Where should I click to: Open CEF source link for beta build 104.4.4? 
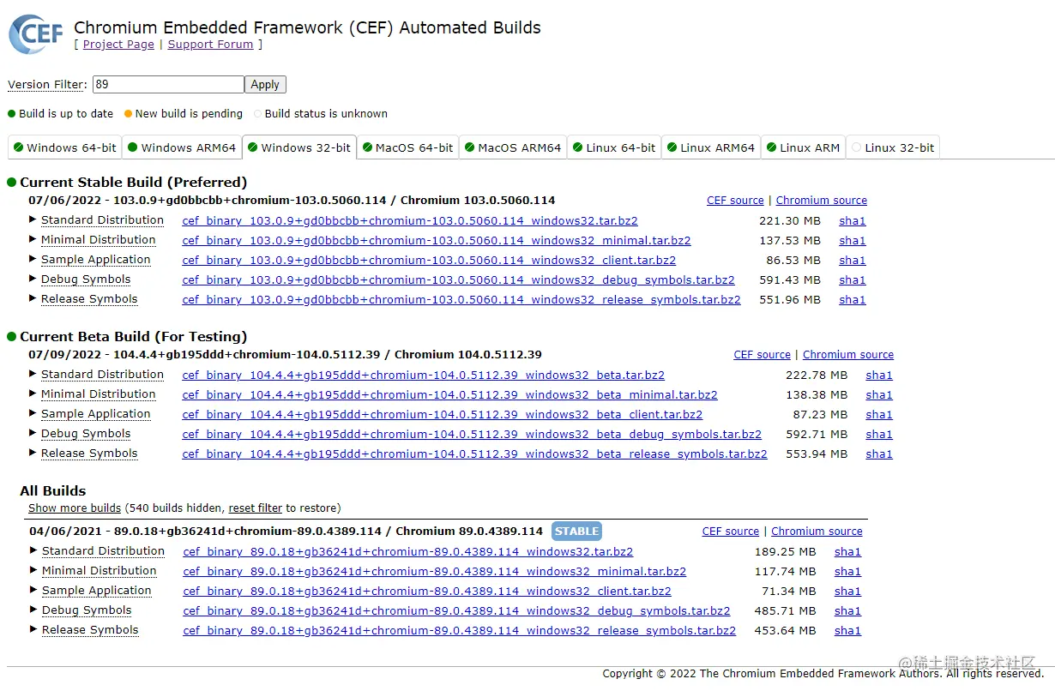coord(763,355)
